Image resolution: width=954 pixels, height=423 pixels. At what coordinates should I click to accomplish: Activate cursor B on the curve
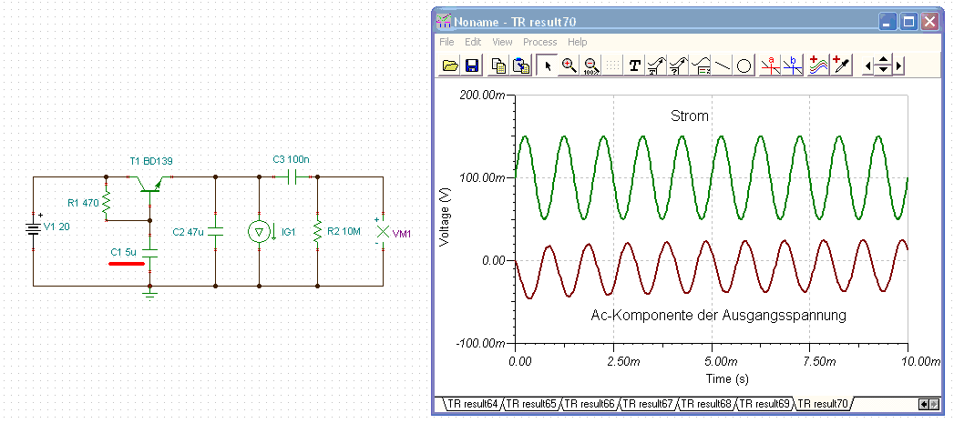pyautogui.click(x=792, y=65)
